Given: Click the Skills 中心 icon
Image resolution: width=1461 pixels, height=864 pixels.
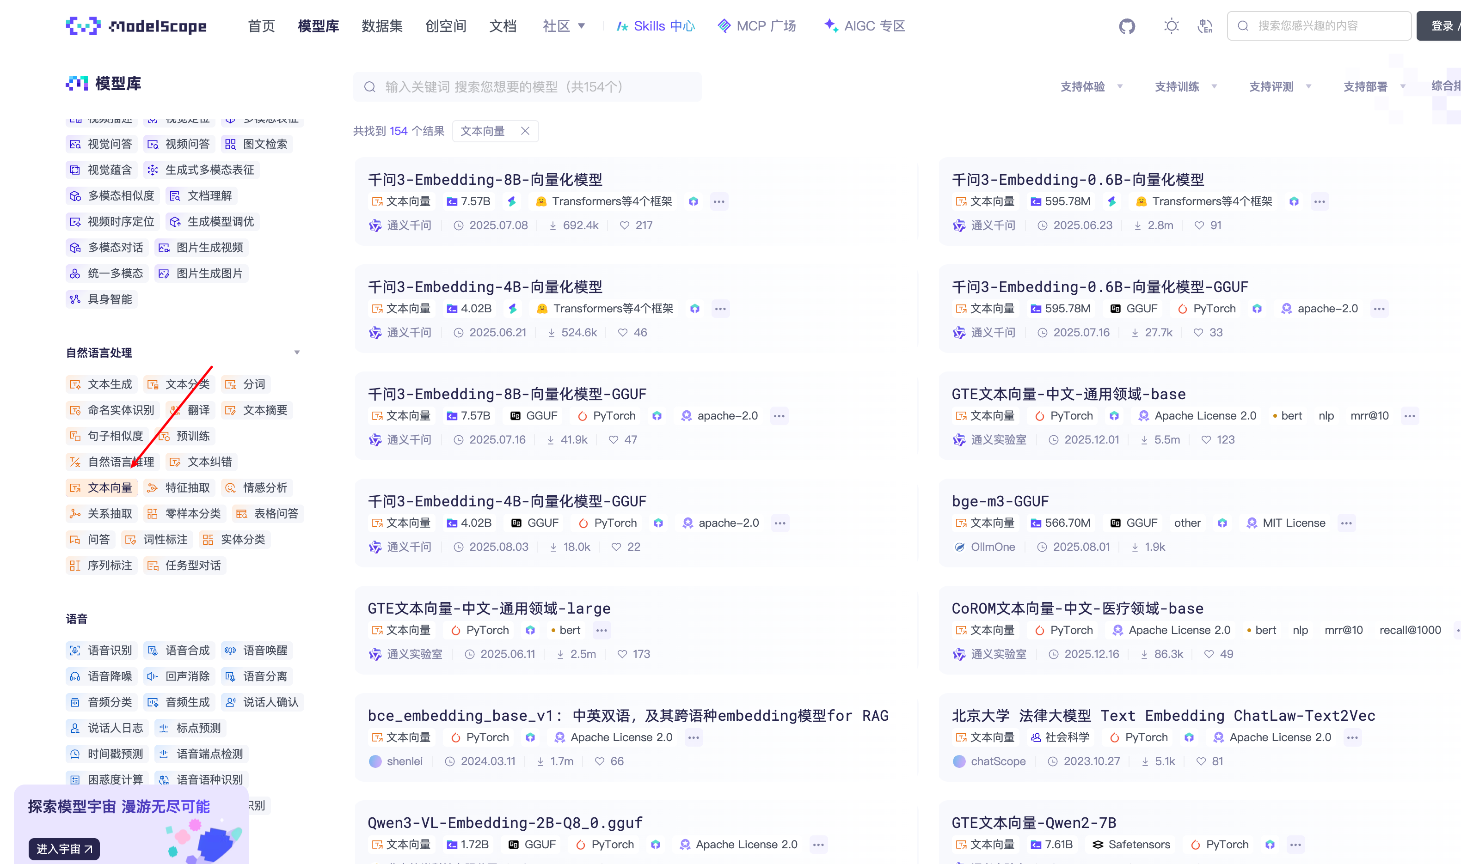Looking at the screenshot, I should click(622, 26).
